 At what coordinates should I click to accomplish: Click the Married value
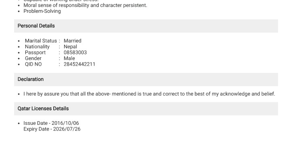(x=73, y=41)
